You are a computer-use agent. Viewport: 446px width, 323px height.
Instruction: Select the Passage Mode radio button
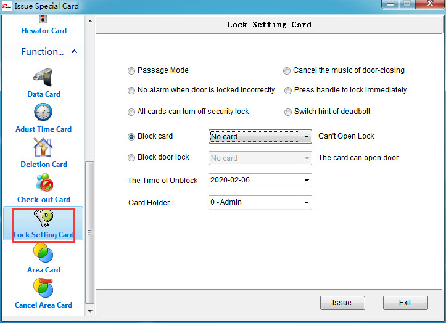[131, 70]
